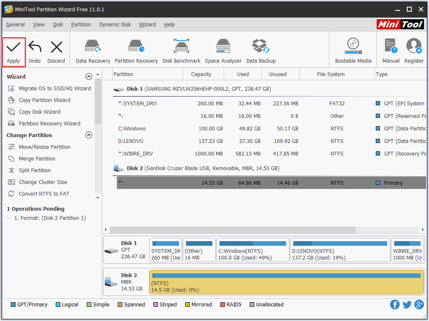Screen dimensions: 429x321
Task: Open the Dynamic Disk menu
Action: (115, 25)
